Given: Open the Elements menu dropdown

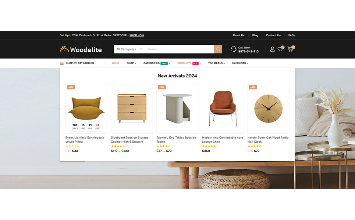Looking at the screenshot, I should pyautogui.click(x=240, y=63).
